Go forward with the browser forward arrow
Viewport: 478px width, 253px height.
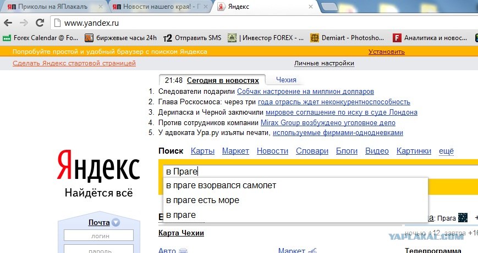pyautogui.click(x=24, y=23)
